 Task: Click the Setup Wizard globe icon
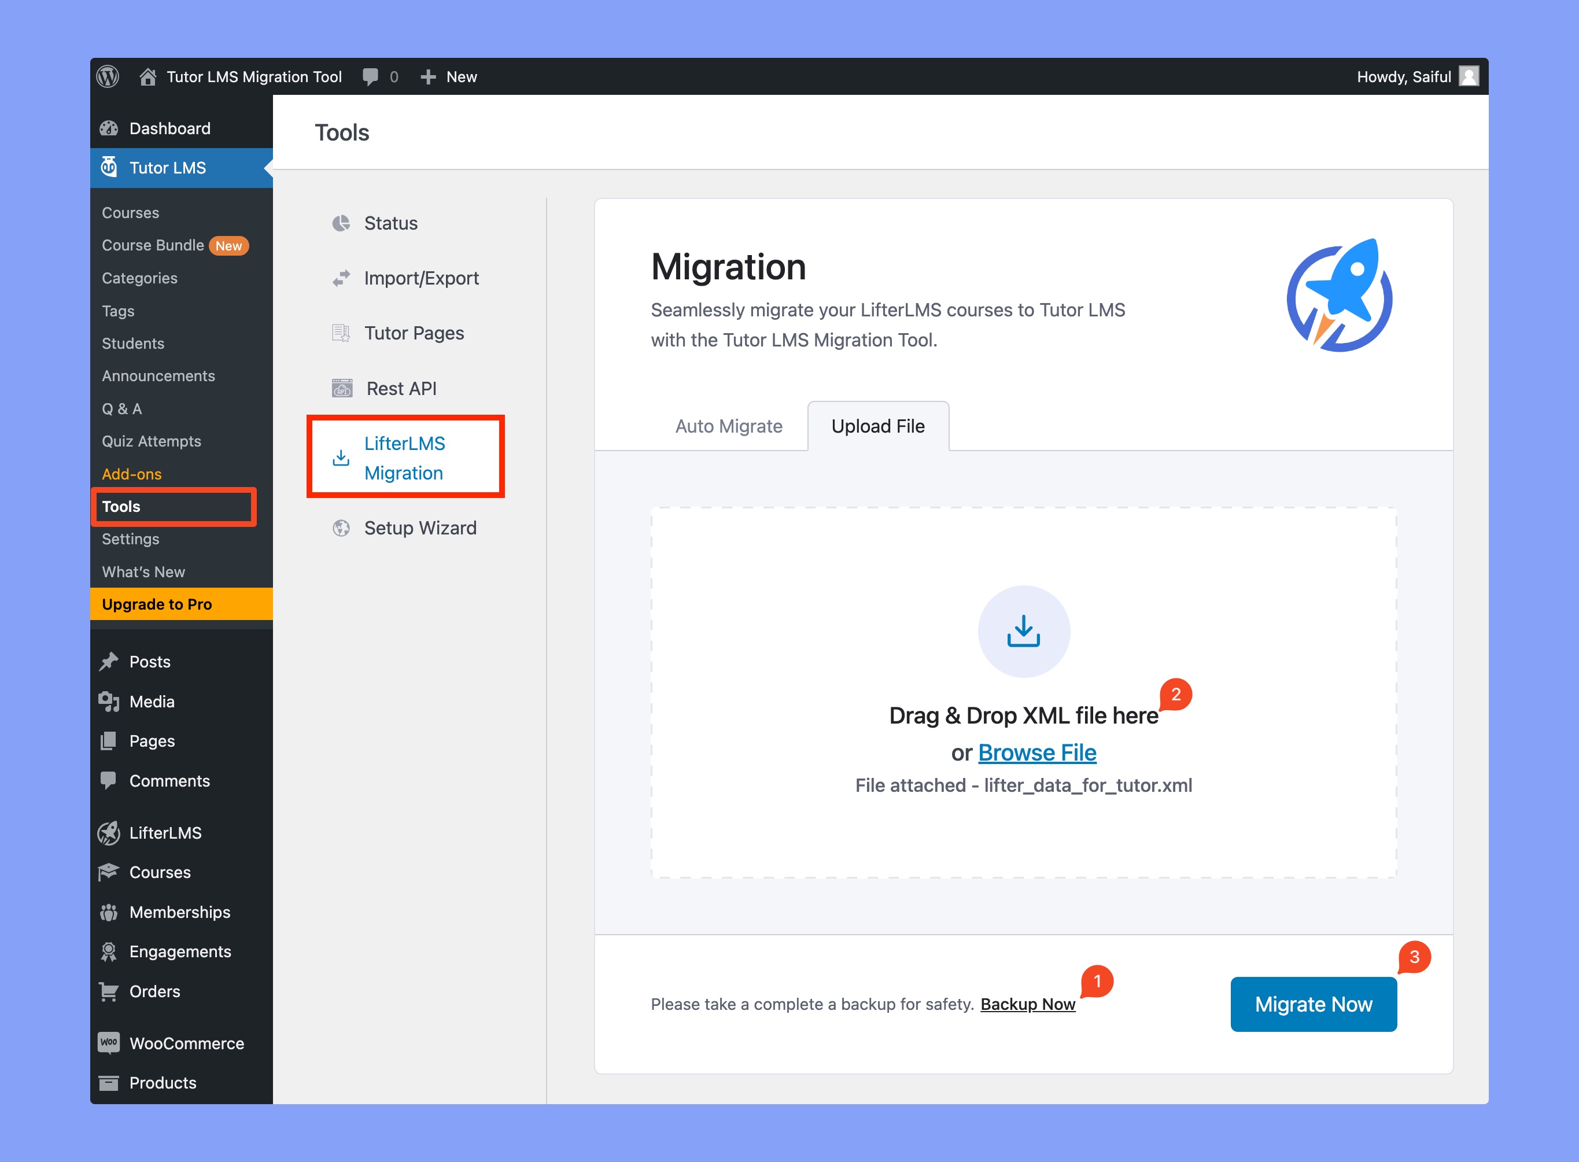341,527
